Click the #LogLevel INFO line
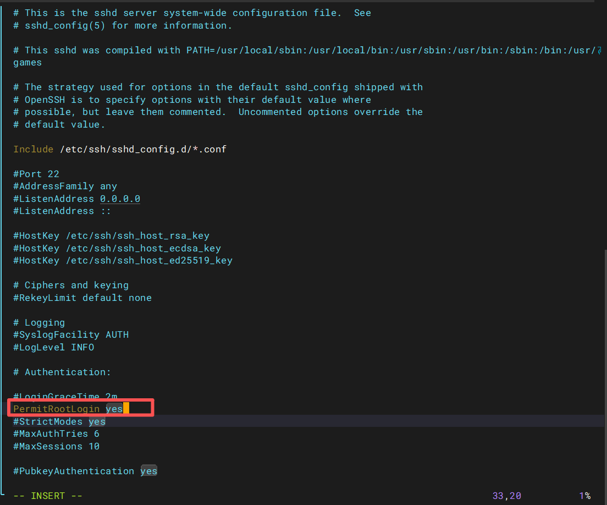The width and height of the screenshot is (607, 505). click(x=53, y=347)
